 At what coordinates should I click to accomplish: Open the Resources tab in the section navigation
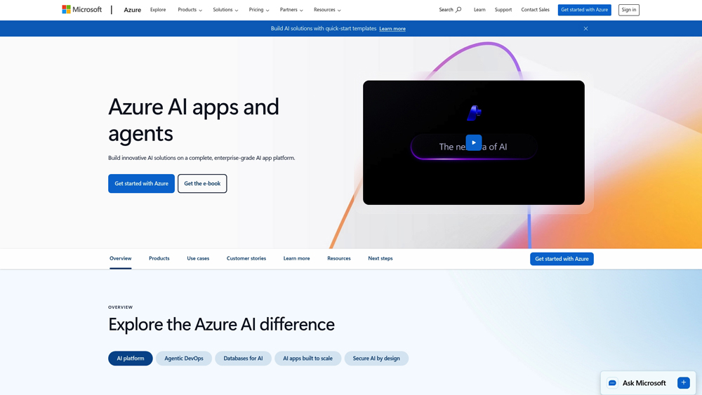339,259
